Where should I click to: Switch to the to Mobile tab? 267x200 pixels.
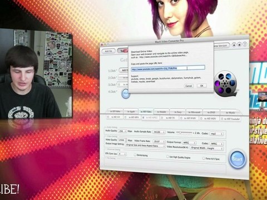(161, 112)
